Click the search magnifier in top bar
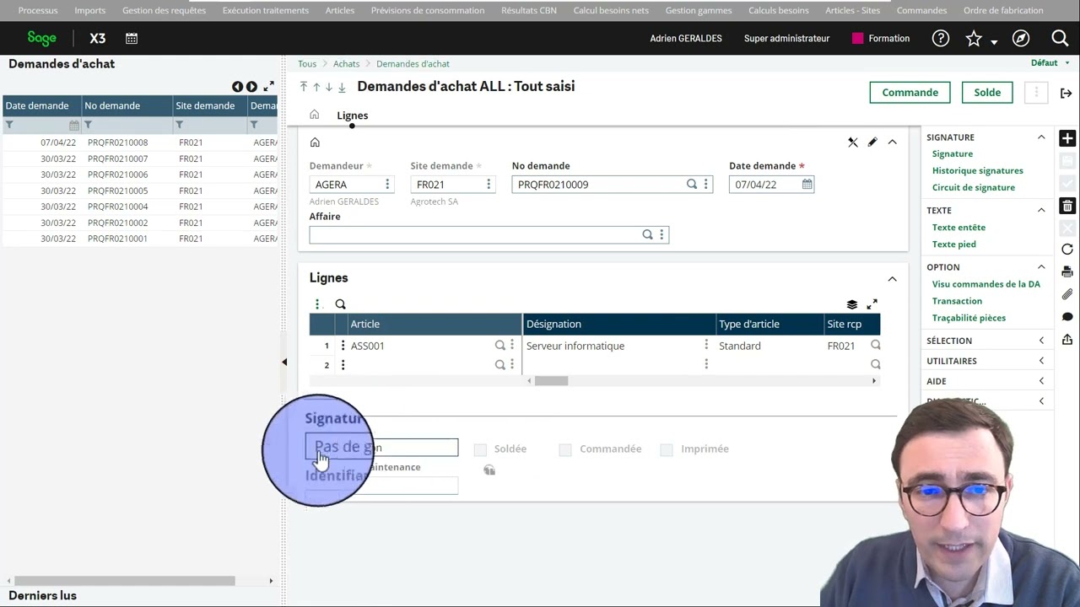 click(1060, 38)
